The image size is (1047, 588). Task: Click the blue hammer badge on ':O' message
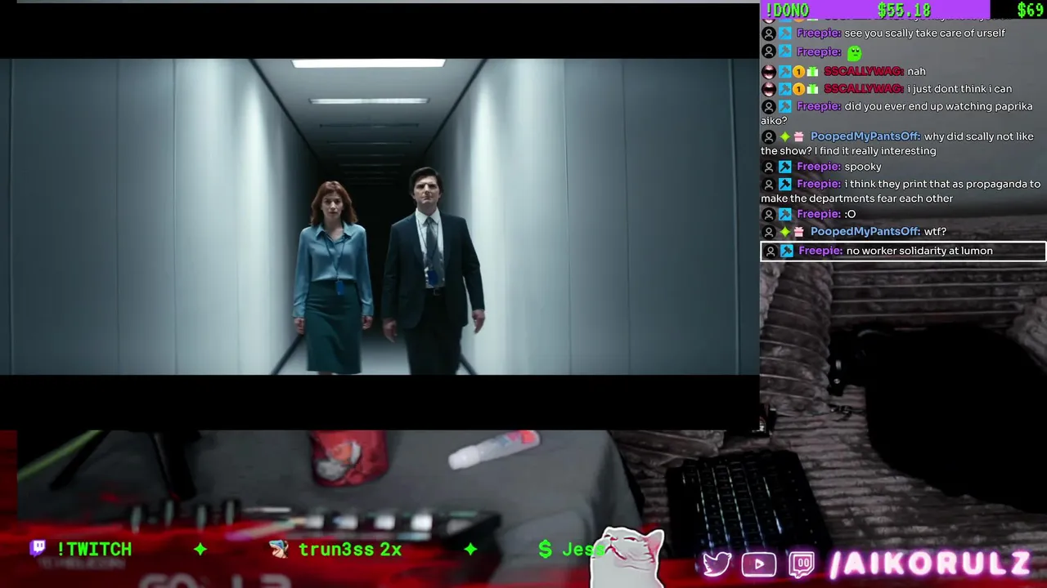click(784, 214)
